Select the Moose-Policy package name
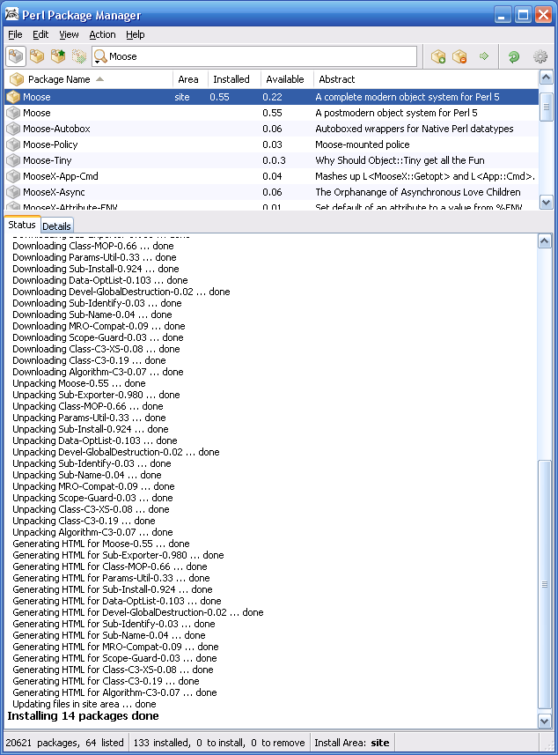Image resolution: width=558 pixels, height=755 pixels. [50, 144]
